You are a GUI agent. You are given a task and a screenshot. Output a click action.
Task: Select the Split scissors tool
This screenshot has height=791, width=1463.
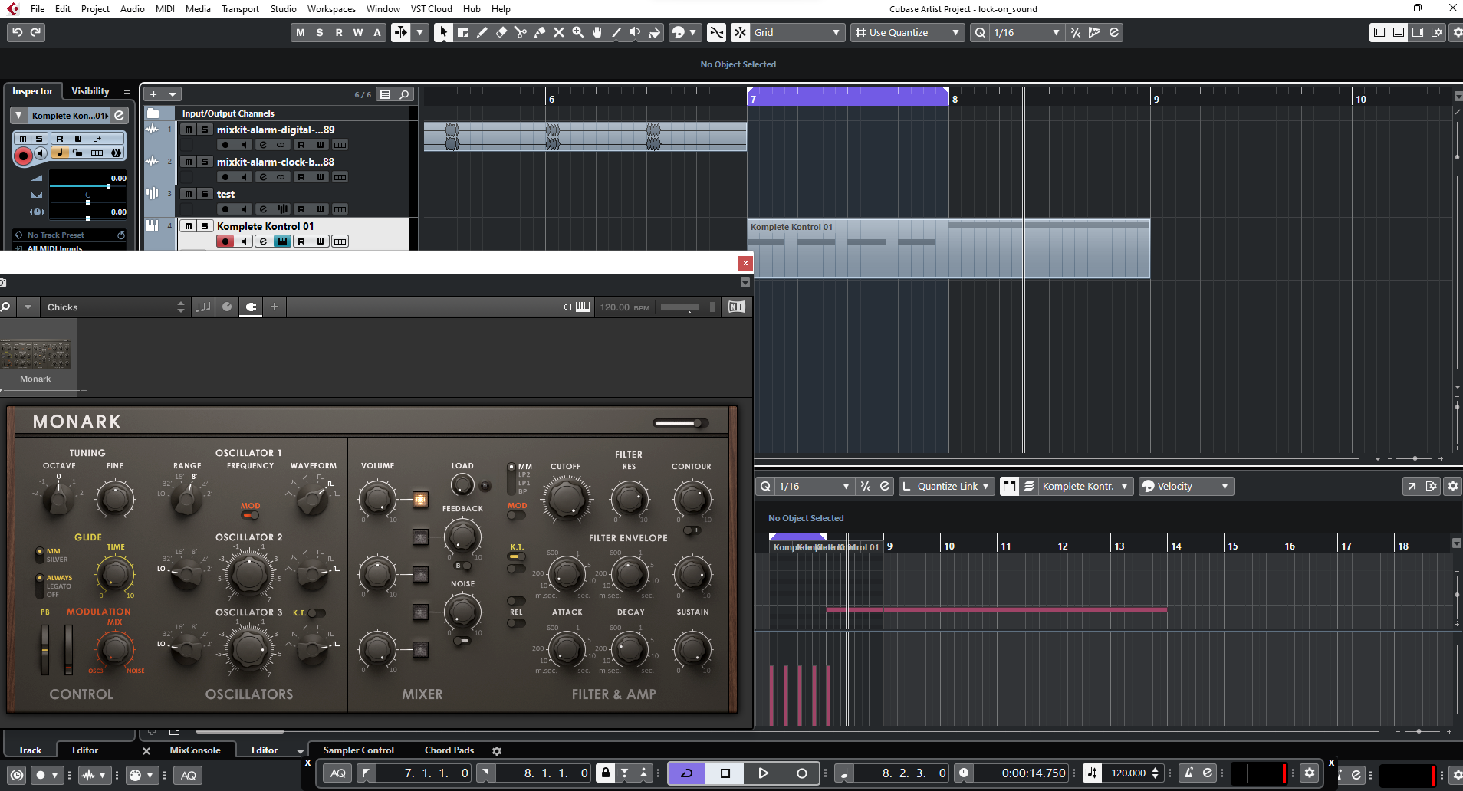pos(521,32)
